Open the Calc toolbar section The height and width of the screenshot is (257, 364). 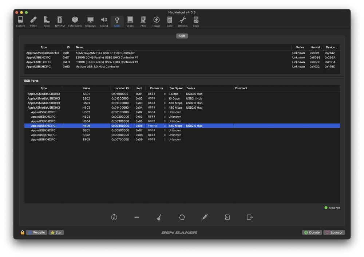pyautogui.click(x=170, y=22)
